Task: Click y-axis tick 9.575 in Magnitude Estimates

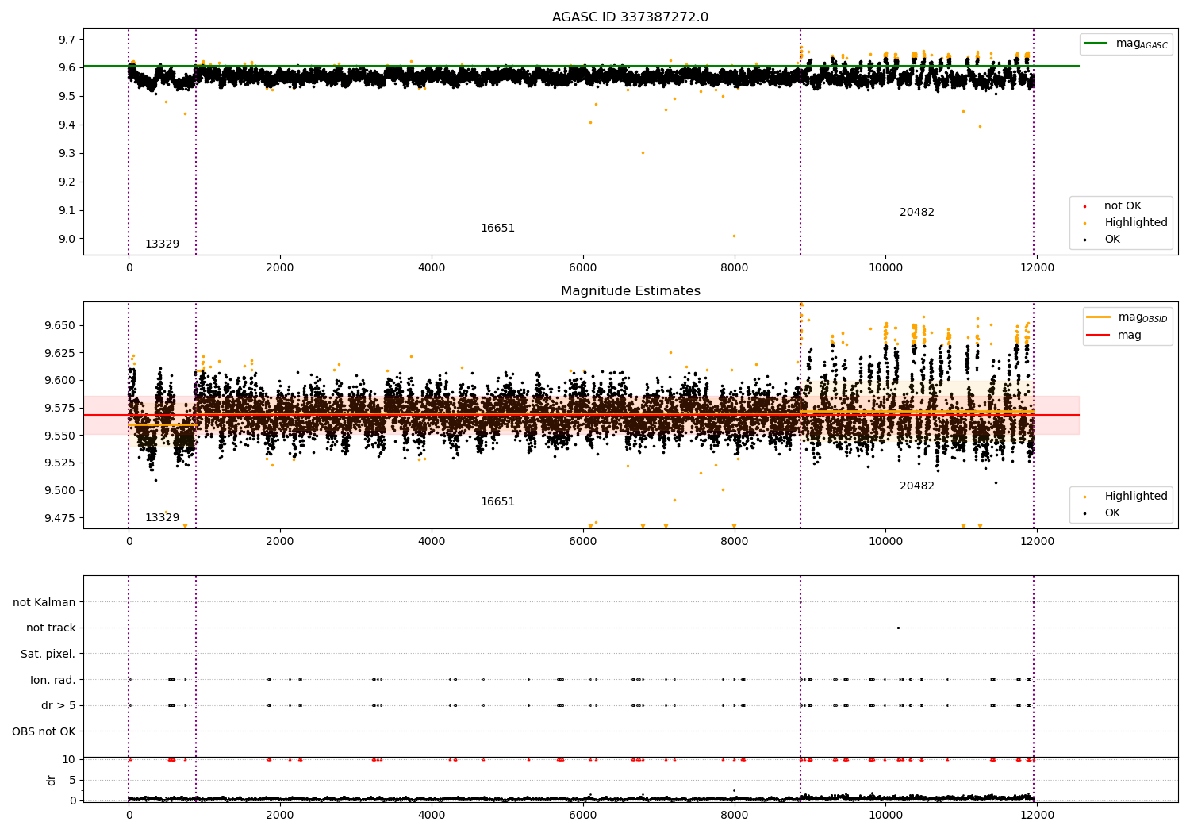Action: (x=61, y=409)
